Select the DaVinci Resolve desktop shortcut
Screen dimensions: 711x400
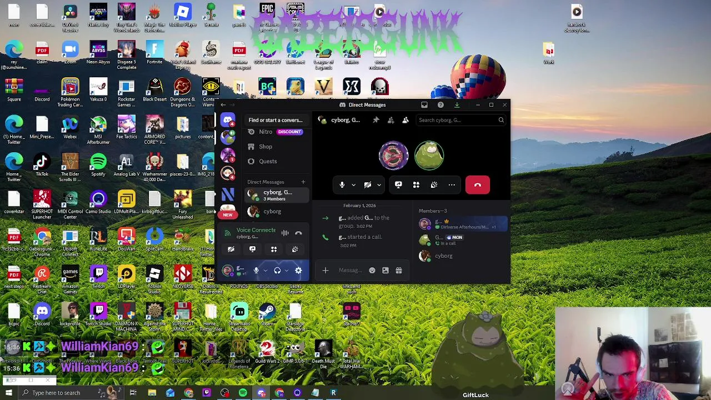coord(70,18)
